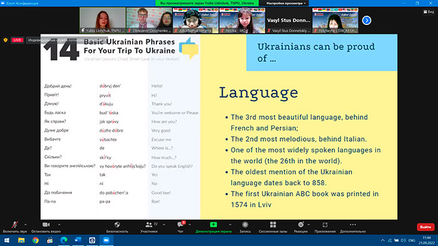This screenshot has height=246, width=438.
Task: Click the red Leave (Выйти) button
Action: tap(425, 227)
